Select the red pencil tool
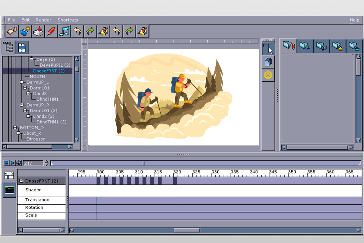The width and height of the screenshot is (364, 243). tap(51, 31)
